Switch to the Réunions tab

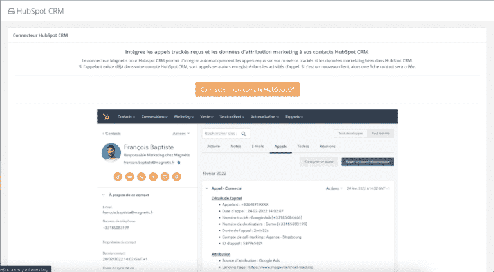point(327,147)
